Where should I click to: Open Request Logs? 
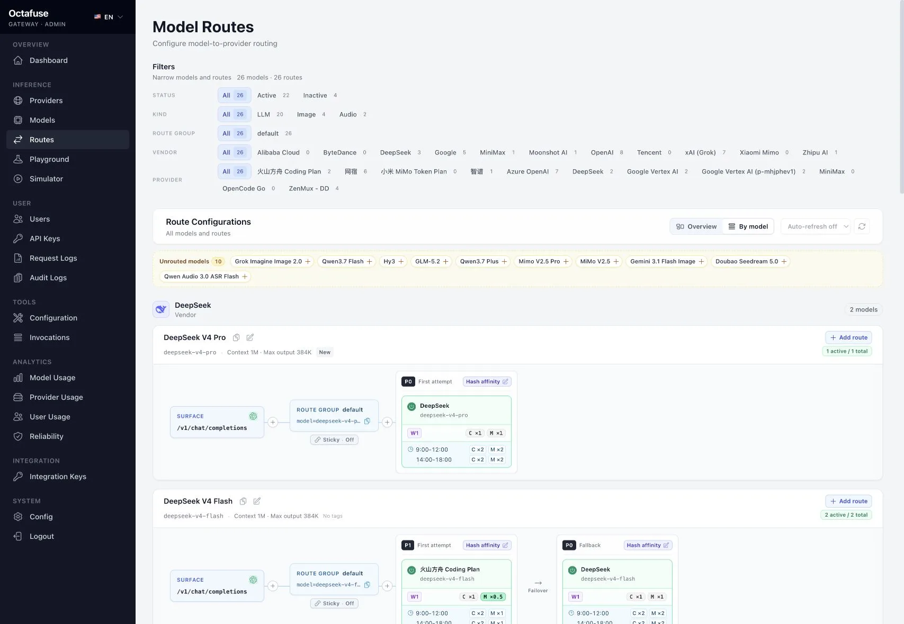tap(68, 258)
